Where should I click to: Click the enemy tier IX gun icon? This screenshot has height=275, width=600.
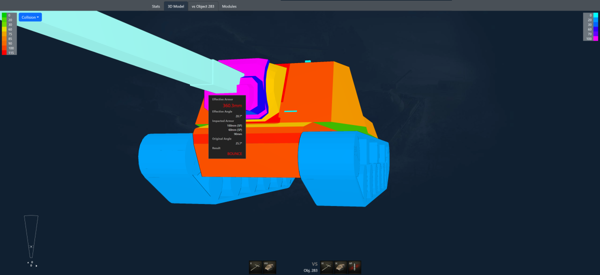click(327, 267)
